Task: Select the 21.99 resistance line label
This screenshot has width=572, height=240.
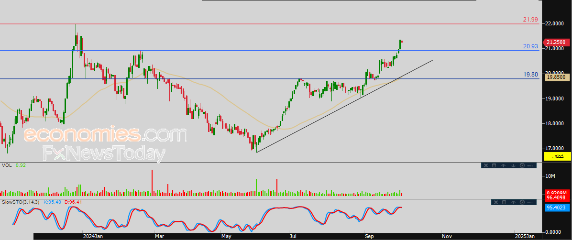Action: (x=530, y=19)
